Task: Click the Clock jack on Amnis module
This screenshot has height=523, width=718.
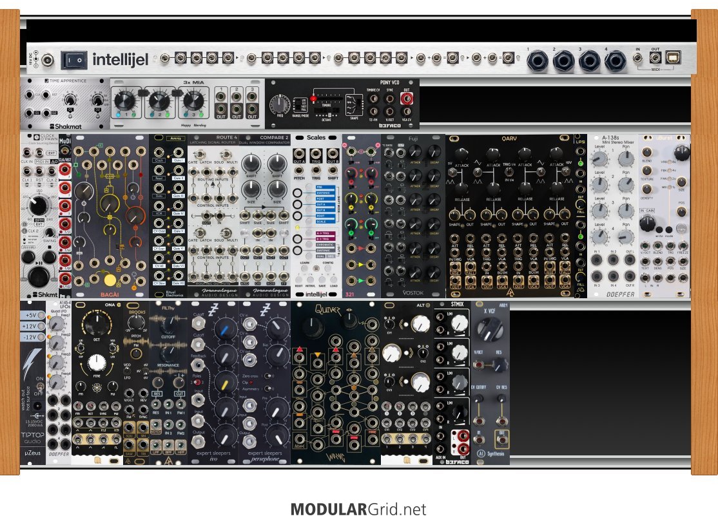Action: [x=159, y=153]
